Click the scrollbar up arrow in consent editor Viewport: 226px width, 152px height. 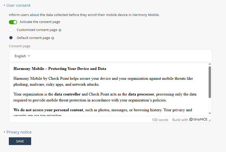tap(210, 64)
